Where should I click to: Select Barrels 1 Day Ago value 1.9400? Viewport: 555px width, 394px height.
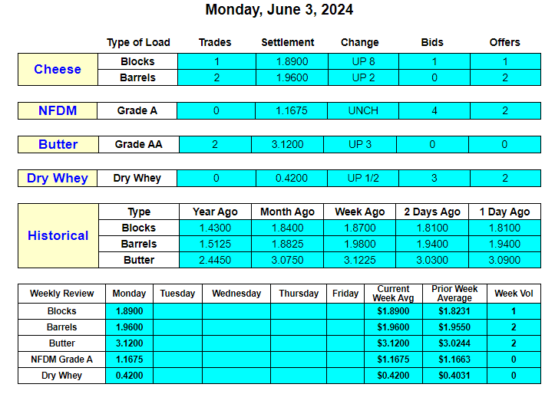coord(504,244)
